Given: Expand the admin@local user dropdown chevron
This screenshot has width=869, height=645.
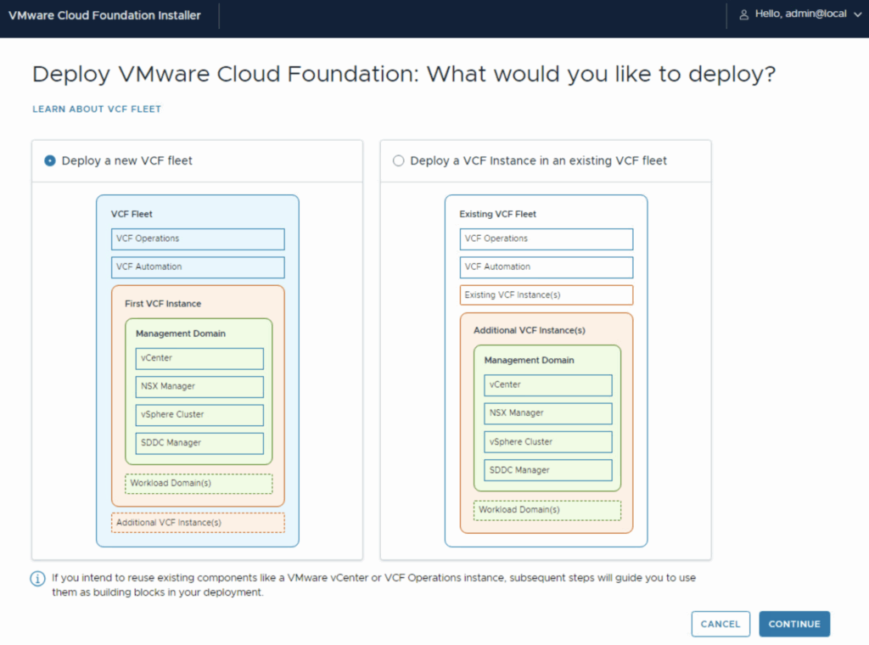Looking at the screenshot, I should [857, 14].
